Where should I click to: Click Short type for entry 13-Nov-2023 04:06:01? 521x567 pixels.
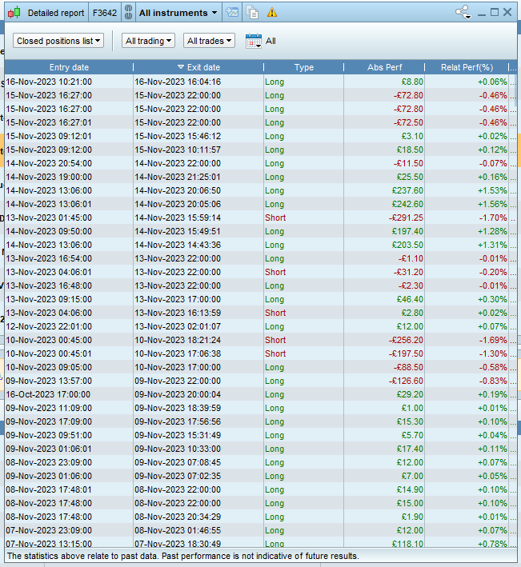[275, 272]
